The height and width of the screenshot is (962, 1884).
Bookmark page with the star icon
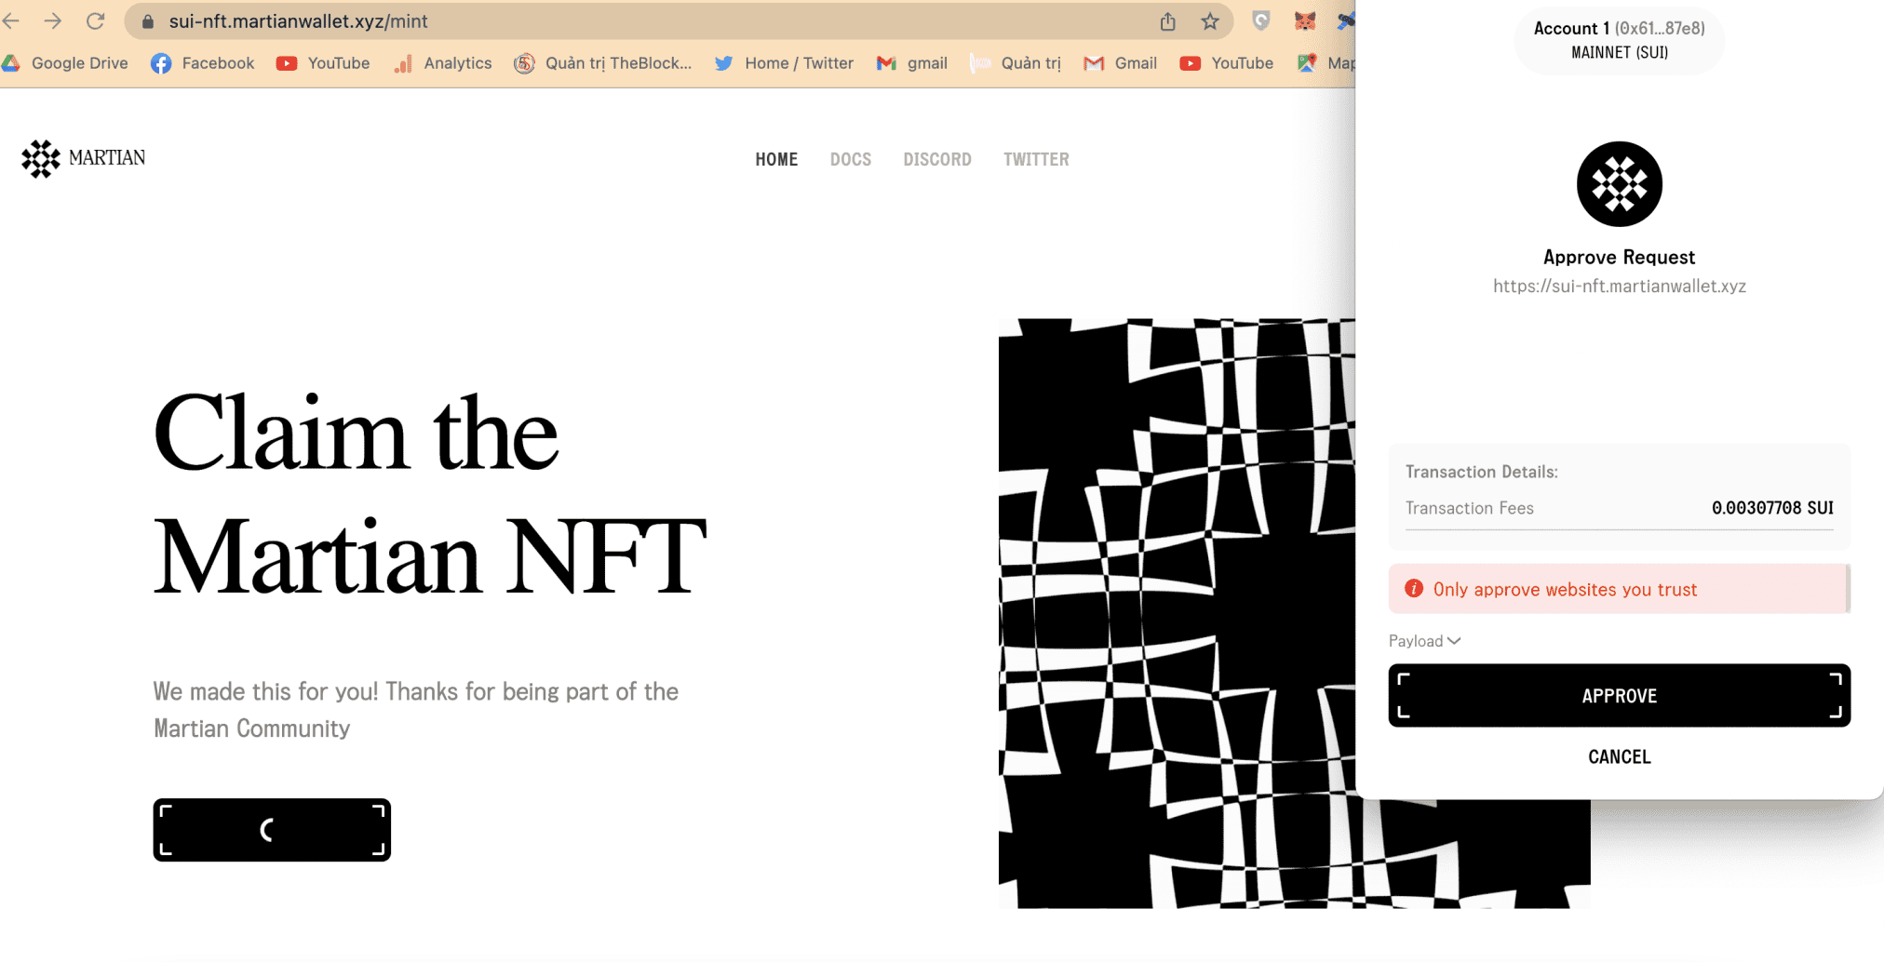pyautogui.click(x=1210, y=21)
